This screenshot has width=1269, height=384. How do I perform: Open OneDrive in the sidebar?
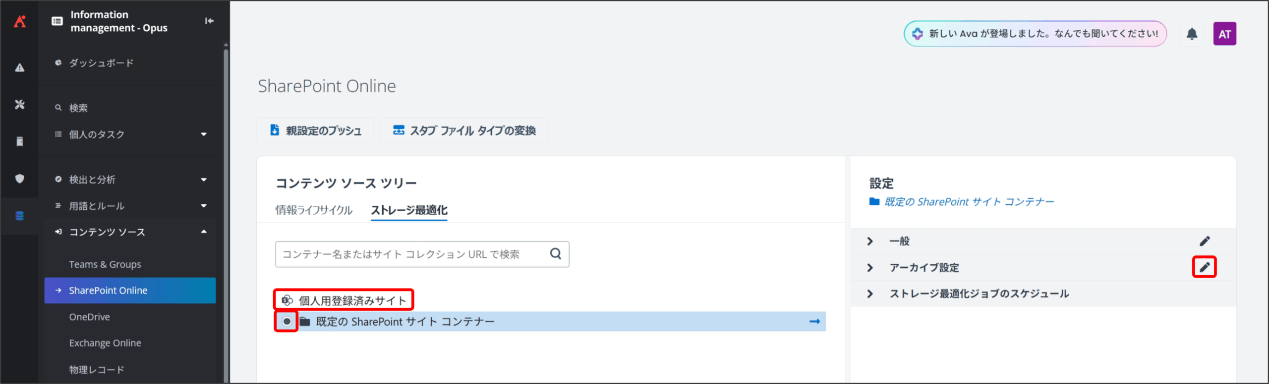click(90, 317)
